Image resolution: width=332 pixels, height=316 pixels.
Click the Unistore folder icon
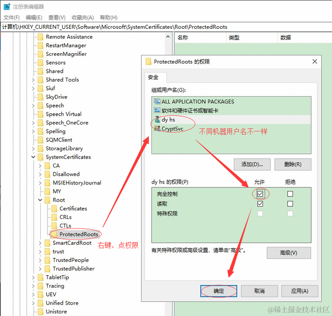40,312
